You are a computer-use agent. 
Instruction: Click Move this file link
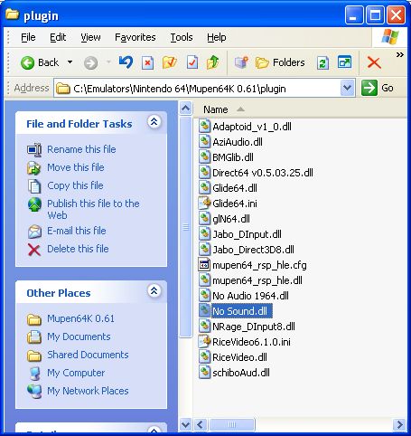tap(76, 167)
